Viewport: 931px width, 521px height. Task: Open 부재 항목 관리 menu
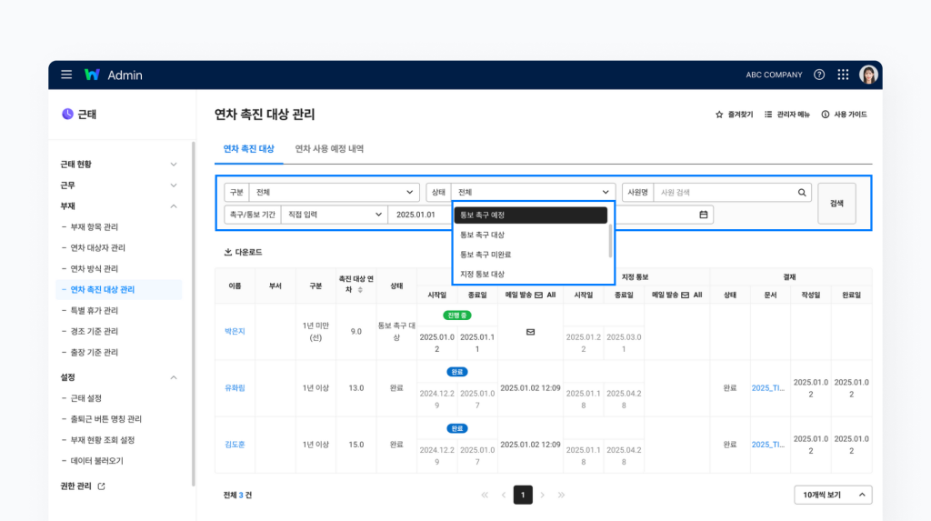coord(95,227)
